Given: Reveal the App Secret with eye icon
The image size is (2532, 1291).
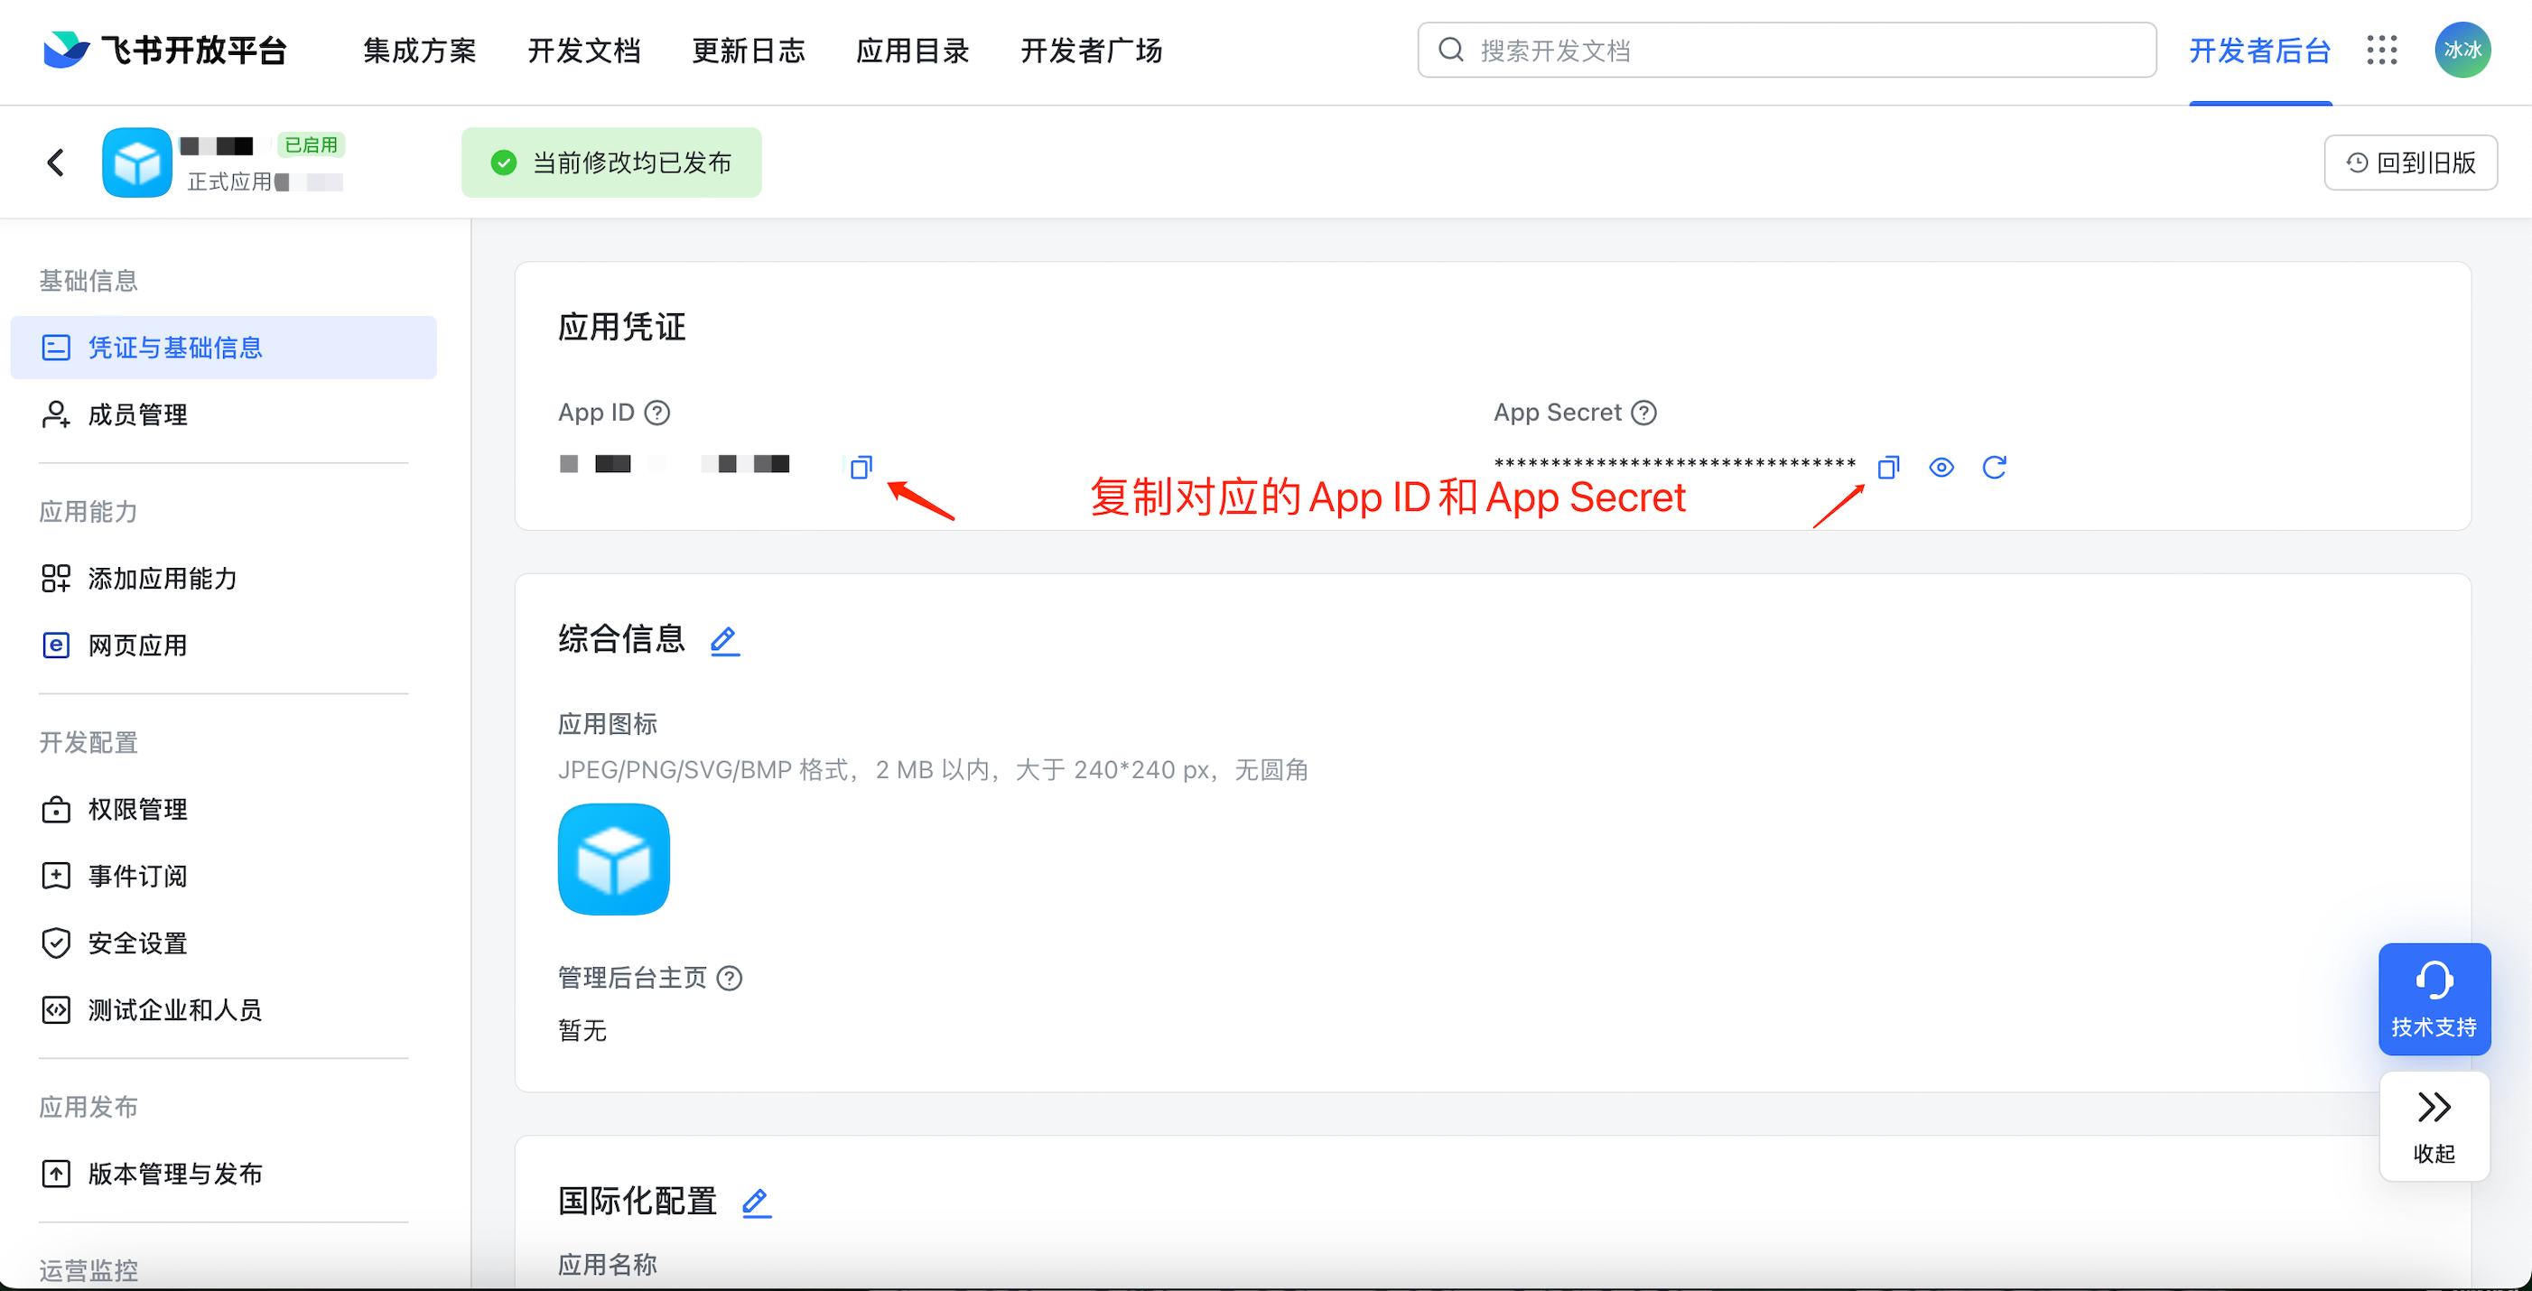Looking at the screenshot, I should (1941, 467).
